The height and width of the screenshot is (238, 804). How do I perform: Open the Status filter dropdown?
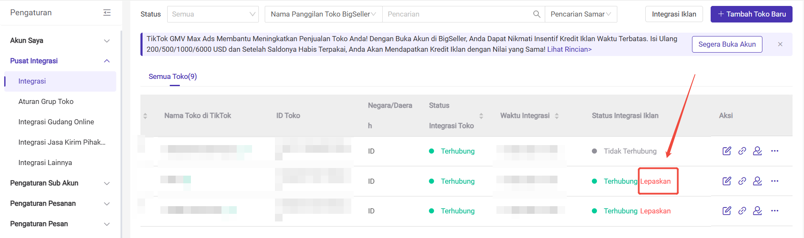pyautogui.click(x=213, y=14)
